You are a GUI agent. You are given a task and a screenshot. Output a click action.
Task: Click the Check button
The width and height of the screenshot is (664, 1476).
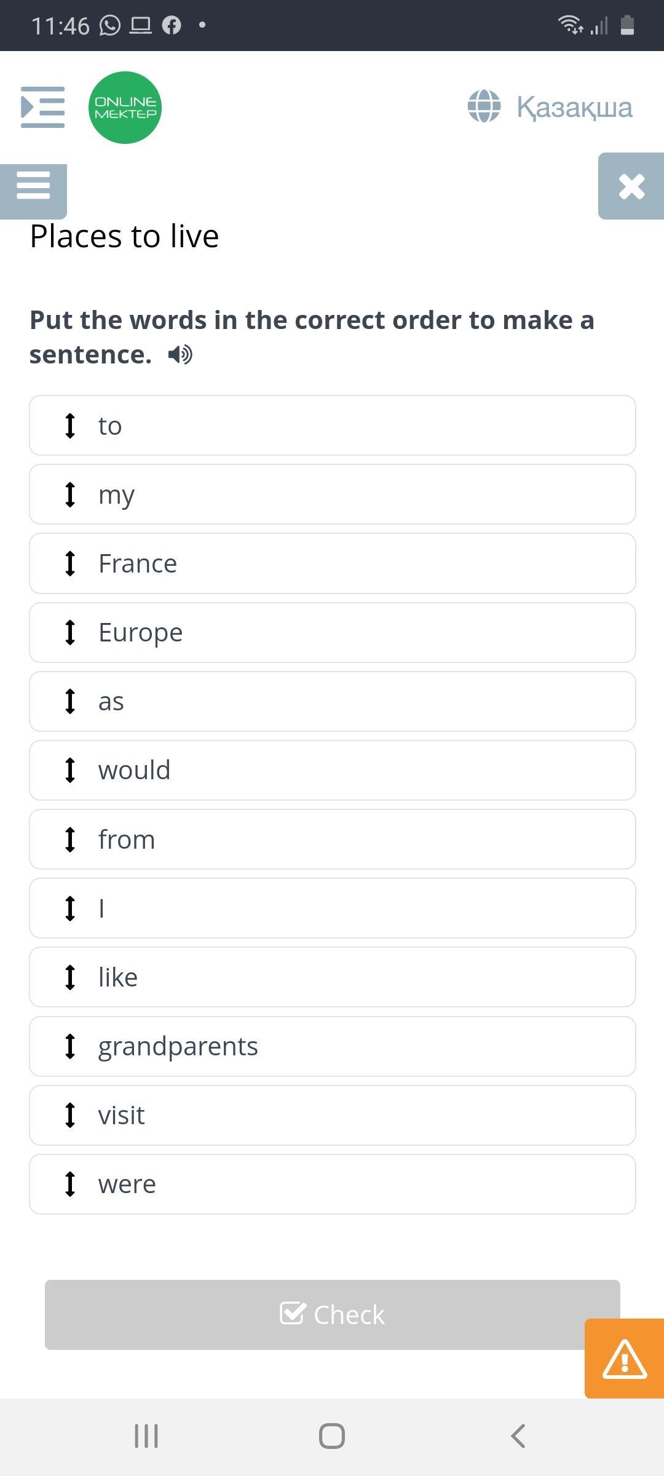[x=332, y=1315]
